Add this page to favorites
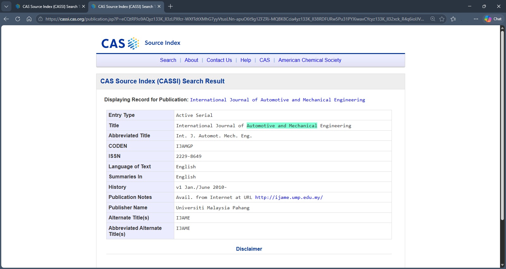Screen dimensions: 506x269 click(442, 19)
